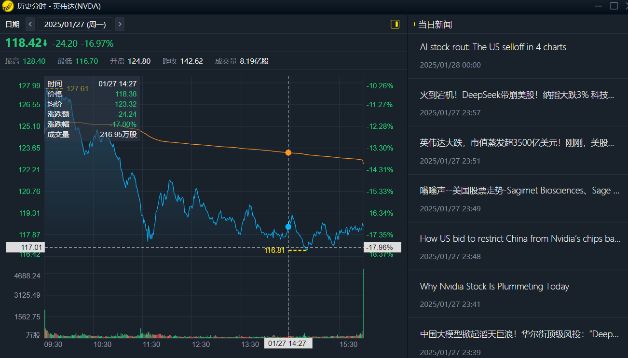Click the 昨收 142.62 value
This screenshot has width=628, height=358.
[x=192, y=61]
